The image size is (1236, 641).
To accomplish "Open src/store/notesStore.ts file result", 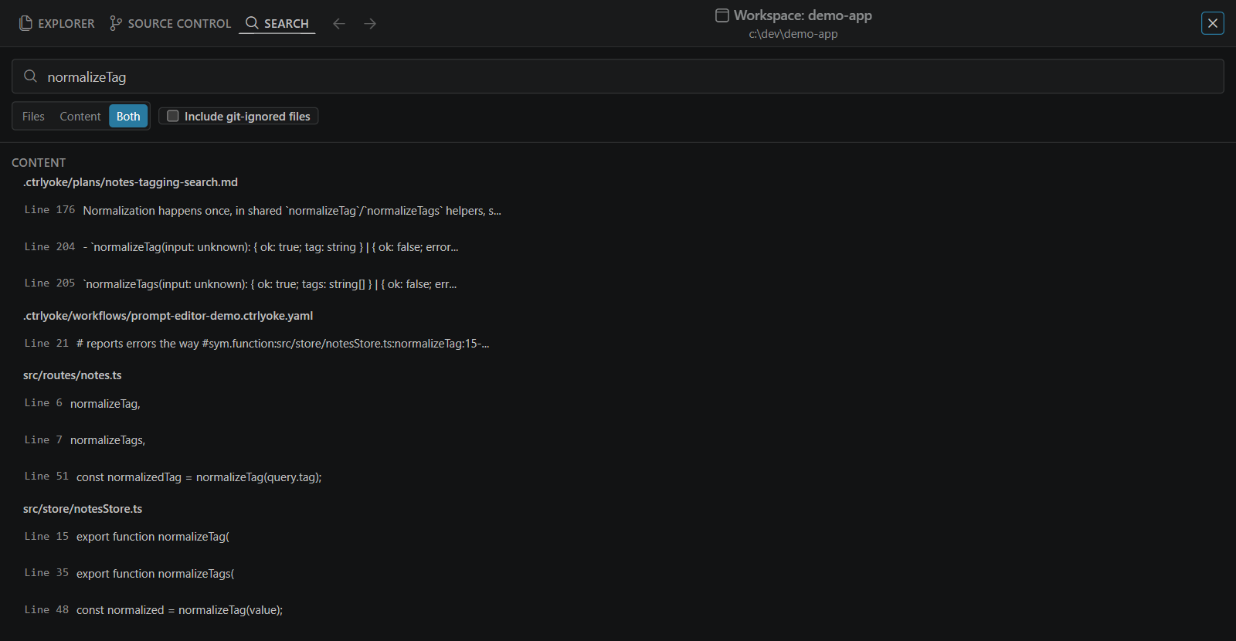I will point(83,509).
